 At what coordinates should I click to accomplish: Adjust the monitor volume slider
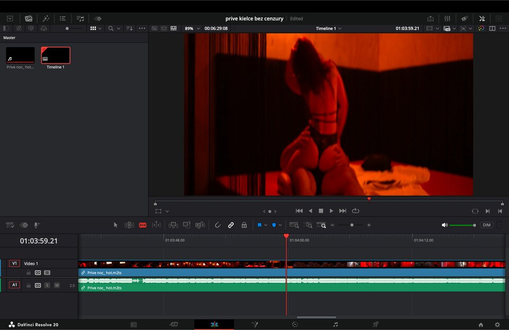tap(460, 225)
